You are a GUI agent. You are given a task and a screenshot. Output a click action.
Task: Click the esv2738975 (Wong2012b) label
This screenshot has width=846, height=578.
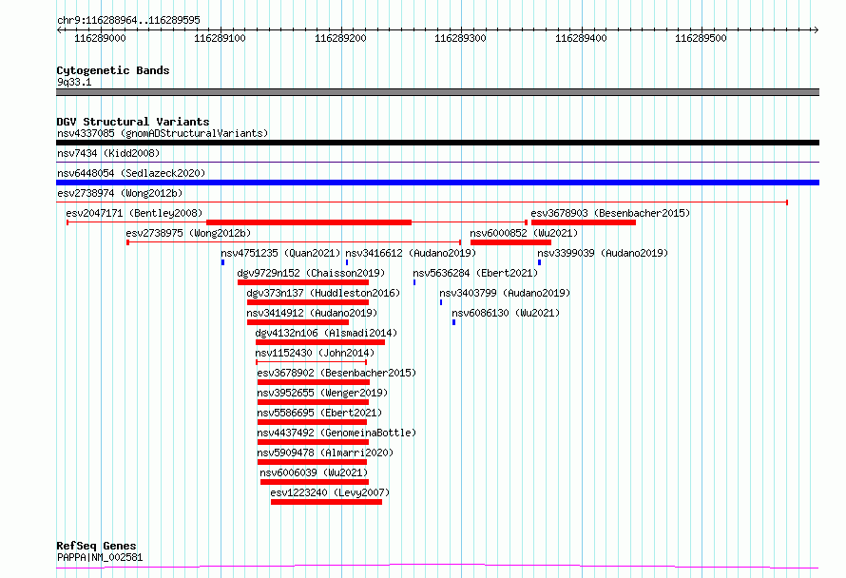(188, 233)
